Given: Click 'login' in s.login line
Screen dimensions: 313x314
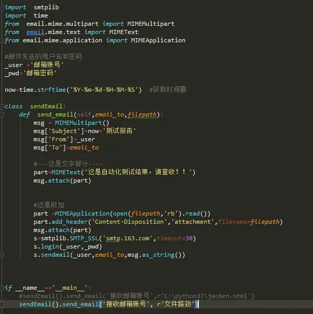Looking at the screenshot, I should pos(50,246).
